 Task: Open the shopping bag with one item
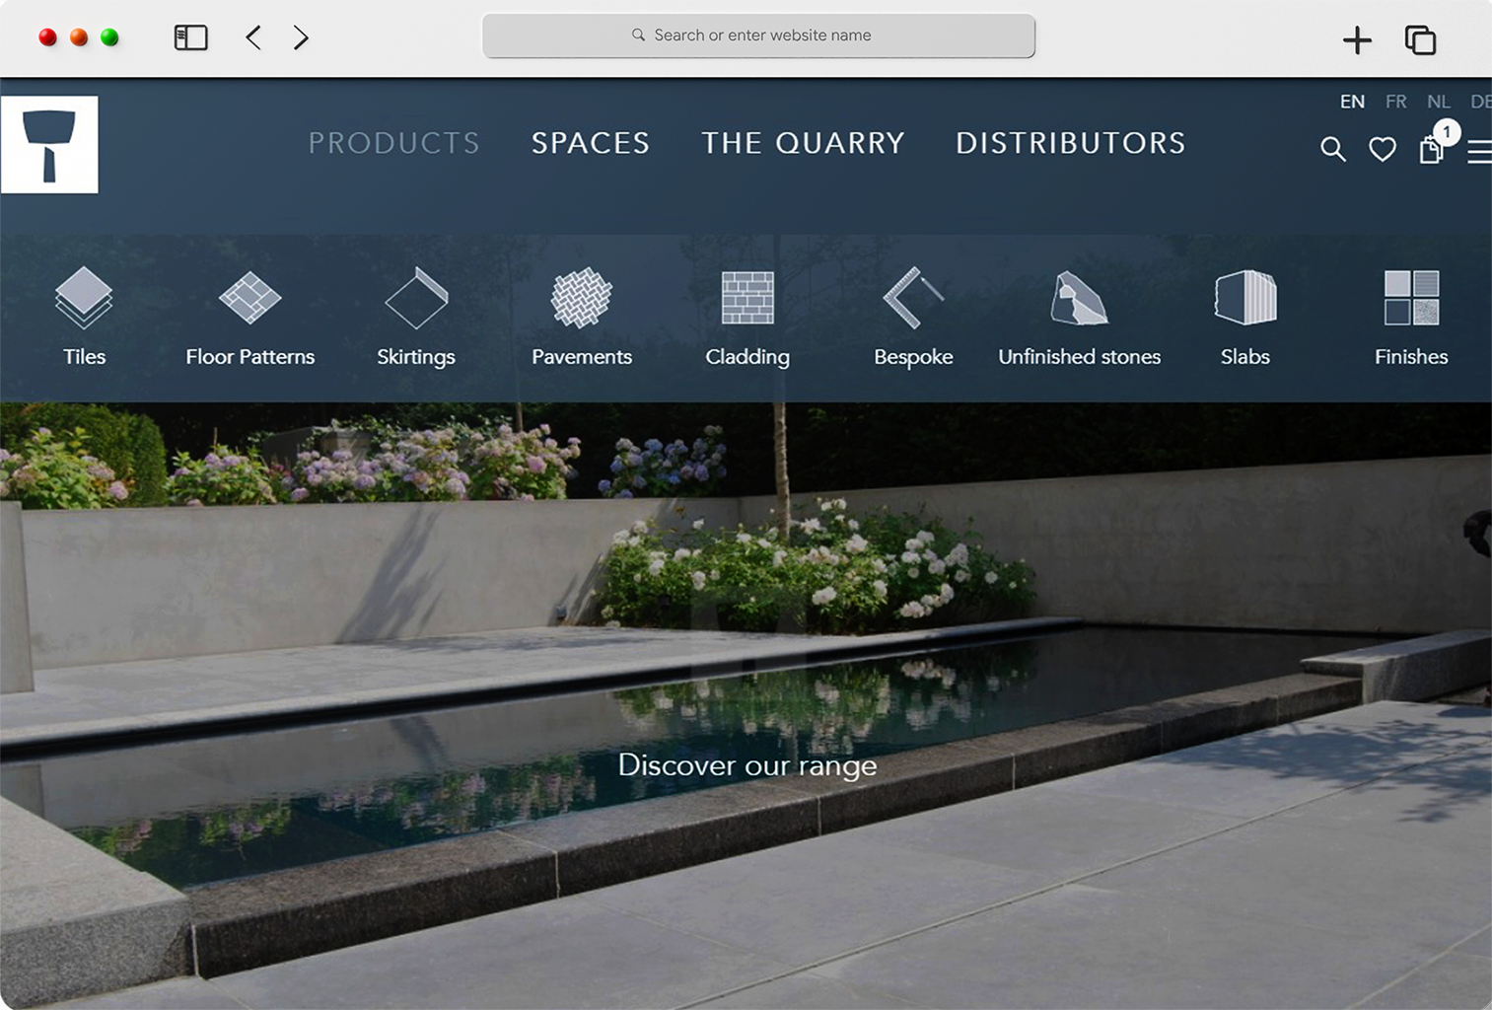coord(1431,149)
